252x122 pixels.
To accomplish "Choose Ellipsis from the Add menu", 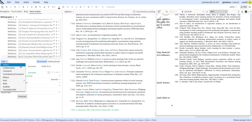I will pyautogui.click(x=13, y=77).
